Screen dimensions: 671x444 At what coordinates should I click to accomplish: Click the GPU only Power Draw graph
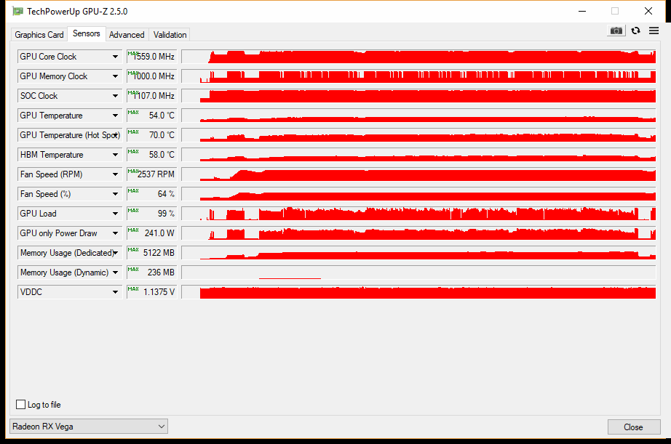point(418,233)
